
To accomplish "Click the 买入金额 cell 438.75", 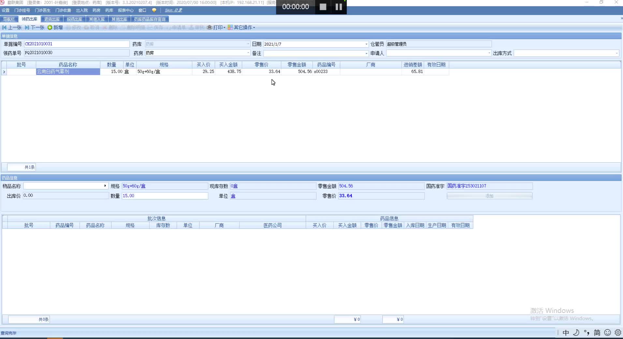I will [x=228, y=72].
